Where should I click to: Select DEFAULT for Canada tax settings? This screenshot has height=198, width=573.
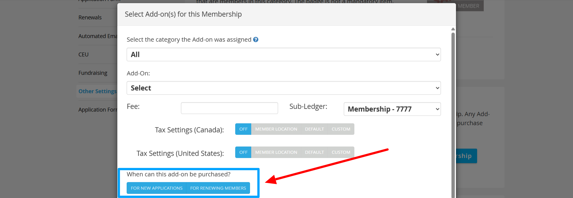pos(314,129)
